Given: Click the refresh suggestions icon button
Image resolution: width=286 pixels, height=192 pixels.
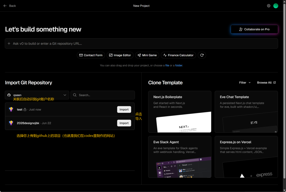Looking at the screenshot, I should pos(202,55).
